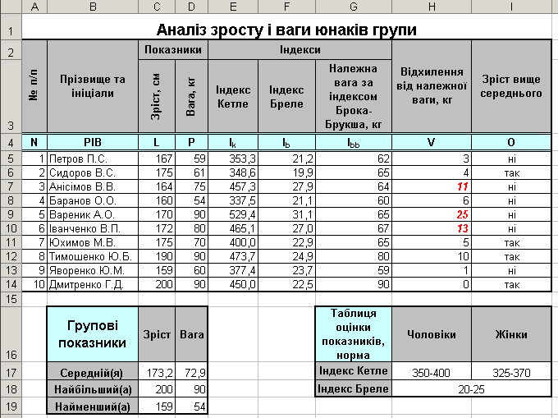Image resolution: width=558 pixels, height=418 pixels.
Task: Click the 'Середній(я)' label cell
Action: point(93,373)
